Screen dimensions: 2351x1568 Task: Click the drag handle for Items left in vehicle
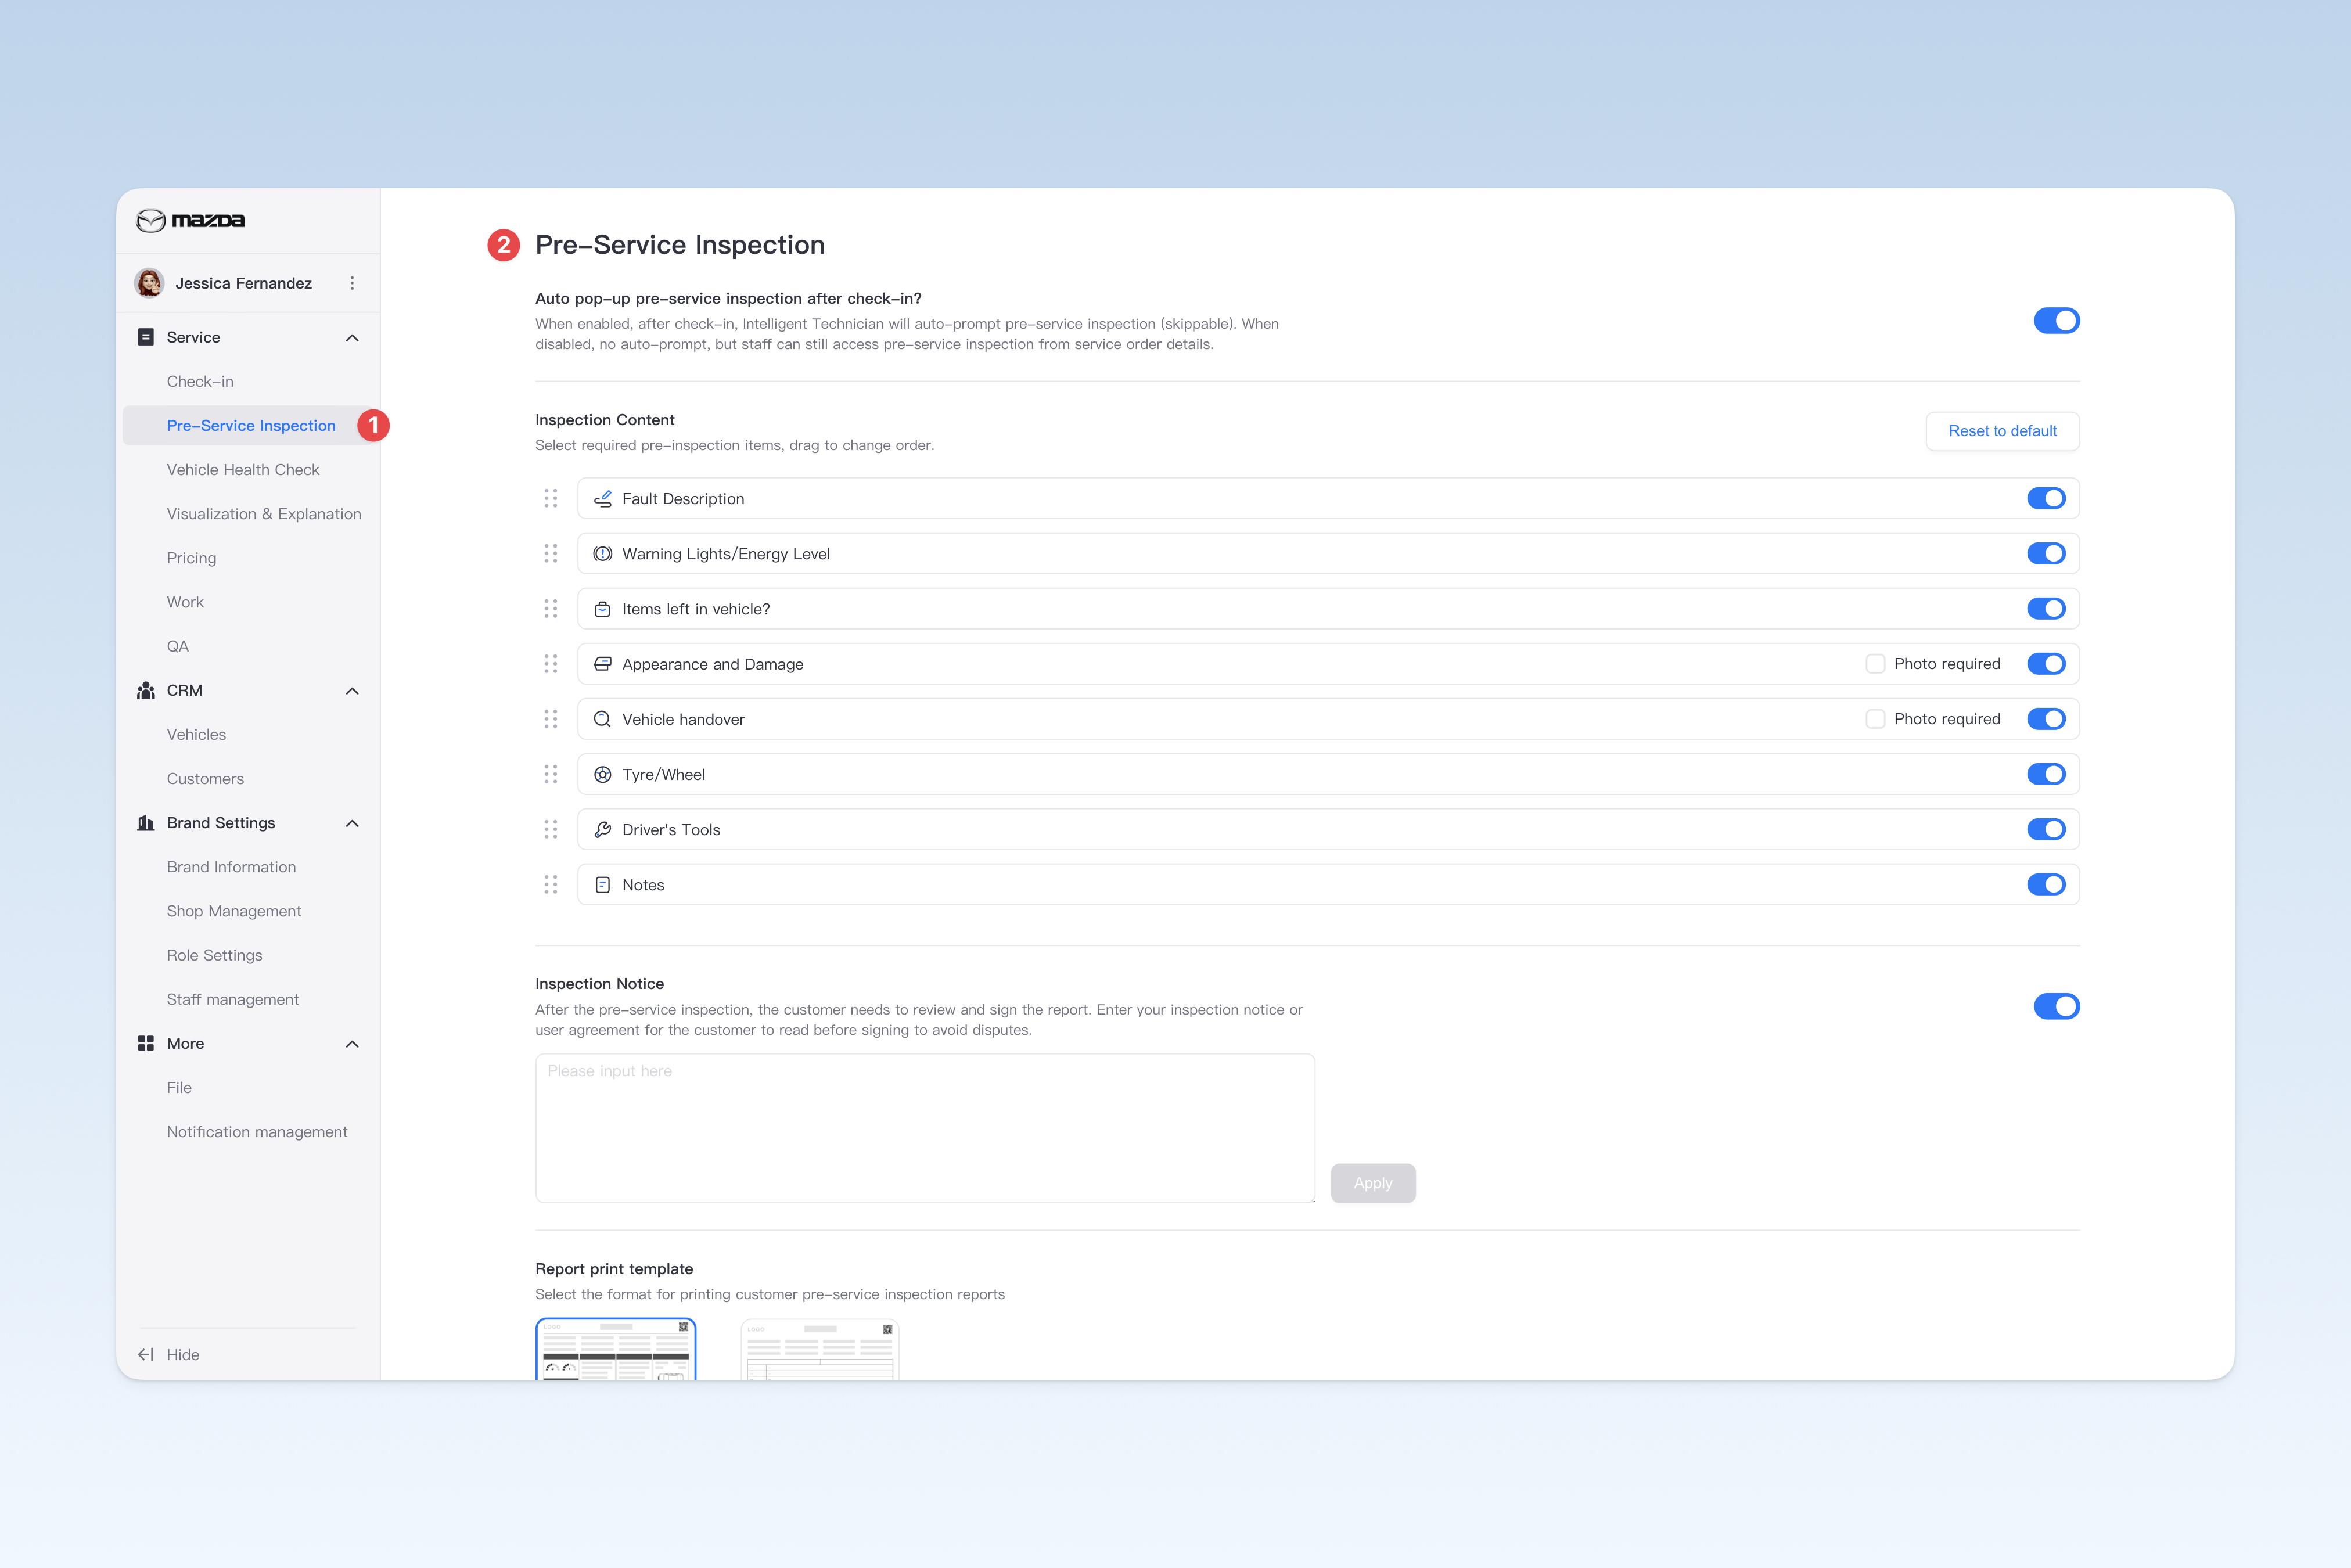click(x=551, y=608)
